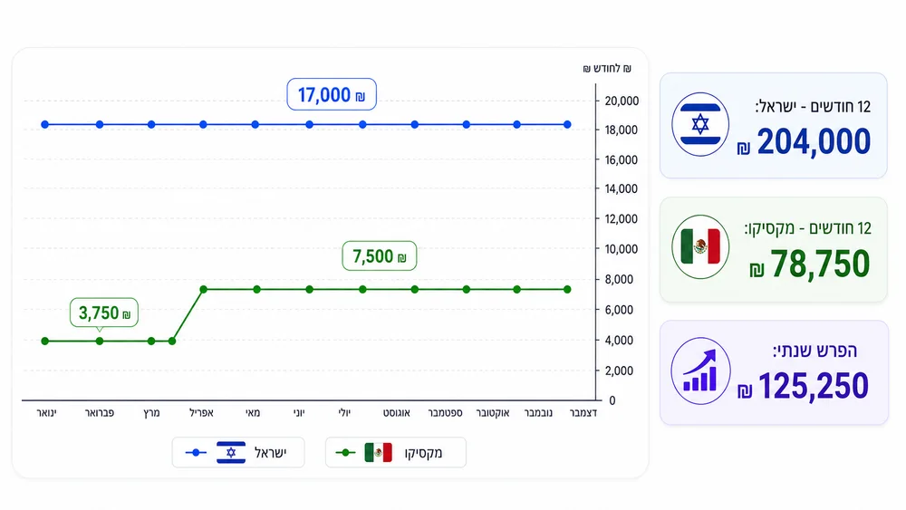
Task: Click the annual difference growth chart icon
Action: (x=700, y=370)
